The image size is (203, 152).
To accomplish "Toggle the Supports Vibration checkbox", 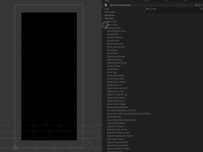I will coord(106,66).
